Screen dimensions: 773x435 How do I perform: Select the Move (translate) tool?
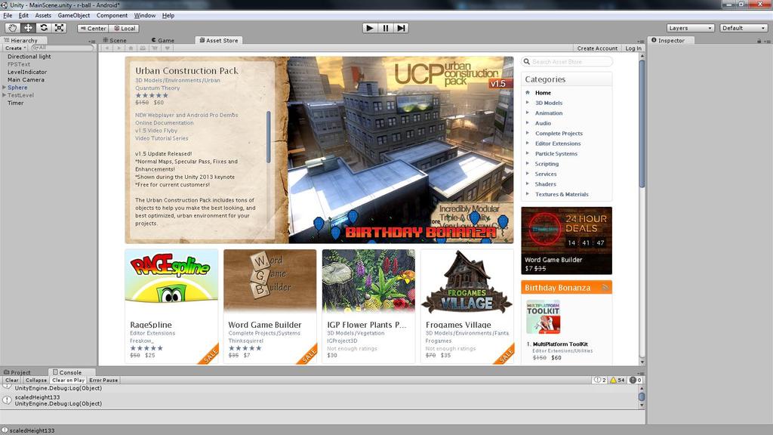[28, 28]
